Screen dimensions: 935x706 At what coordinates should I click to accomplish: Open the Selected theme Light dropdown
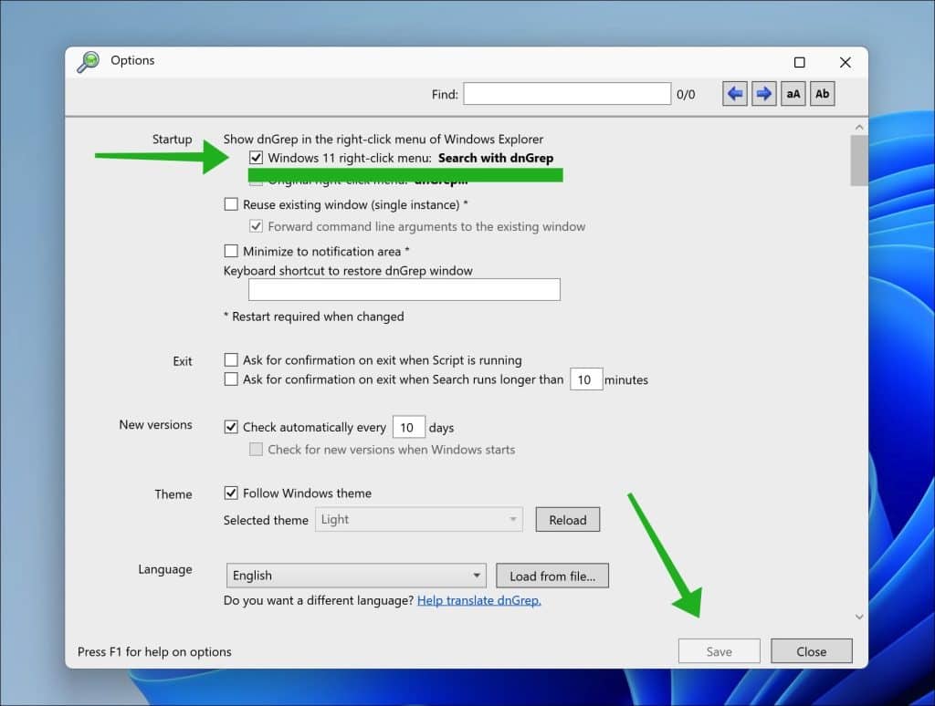[418, 520]
